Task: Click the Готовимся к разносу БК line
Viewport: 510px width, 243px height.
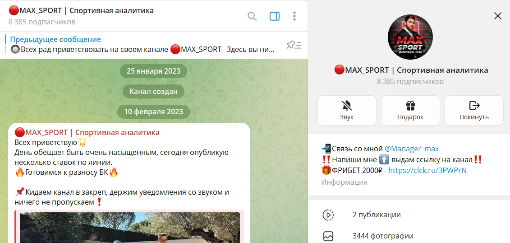Action: pyautogui.click(x=67, y=173)
